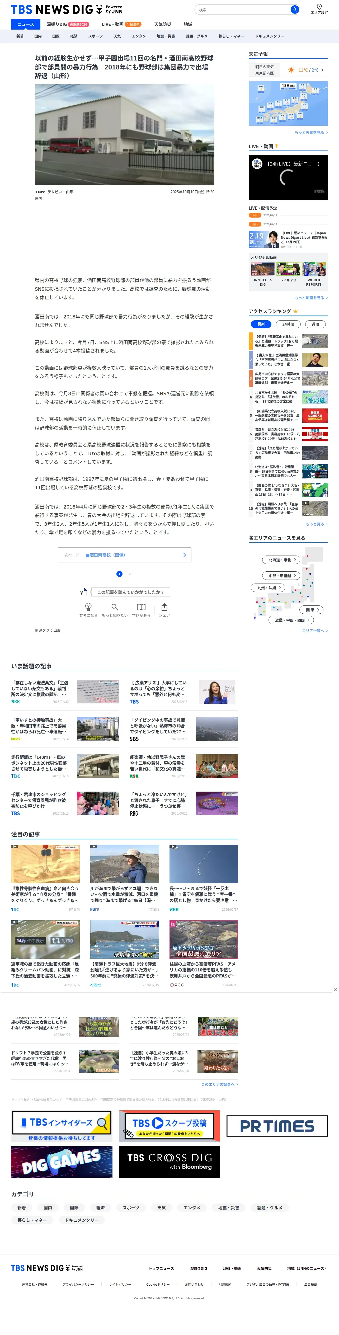This screenshot has width=339, height=1335.
Task: Open the 2.19 朝のニュース live schedule item
Action: pyautogui.click(x=288, y=239)
